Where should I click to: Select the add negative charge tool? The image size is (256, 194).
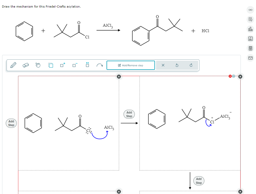click(74, 65)
